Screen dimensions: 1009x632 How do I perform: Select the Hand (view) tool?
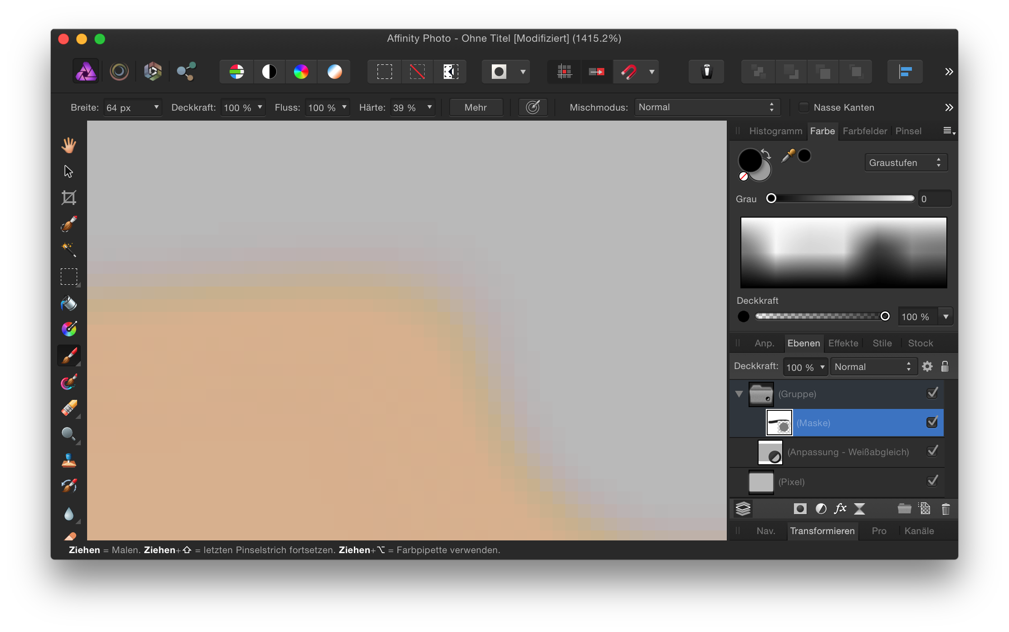(69, 145)
